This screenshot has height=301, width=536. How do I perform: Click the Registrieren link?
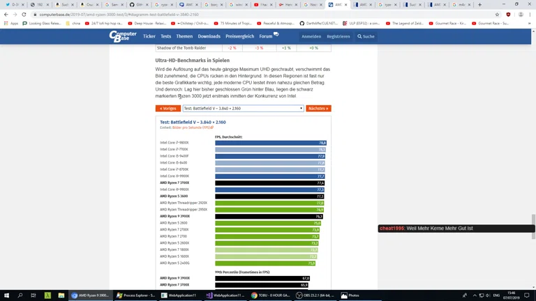pos(338,36)
